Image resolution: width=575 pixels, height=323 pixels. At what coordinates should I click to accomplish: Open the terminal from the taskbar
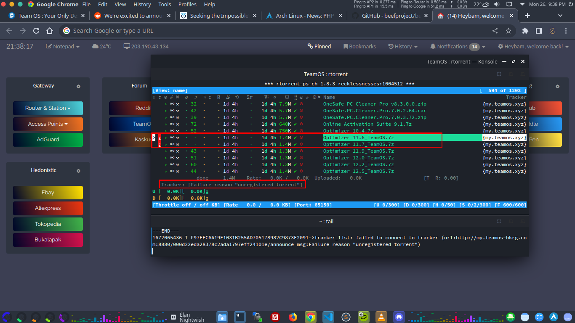[x=240, y=317]
